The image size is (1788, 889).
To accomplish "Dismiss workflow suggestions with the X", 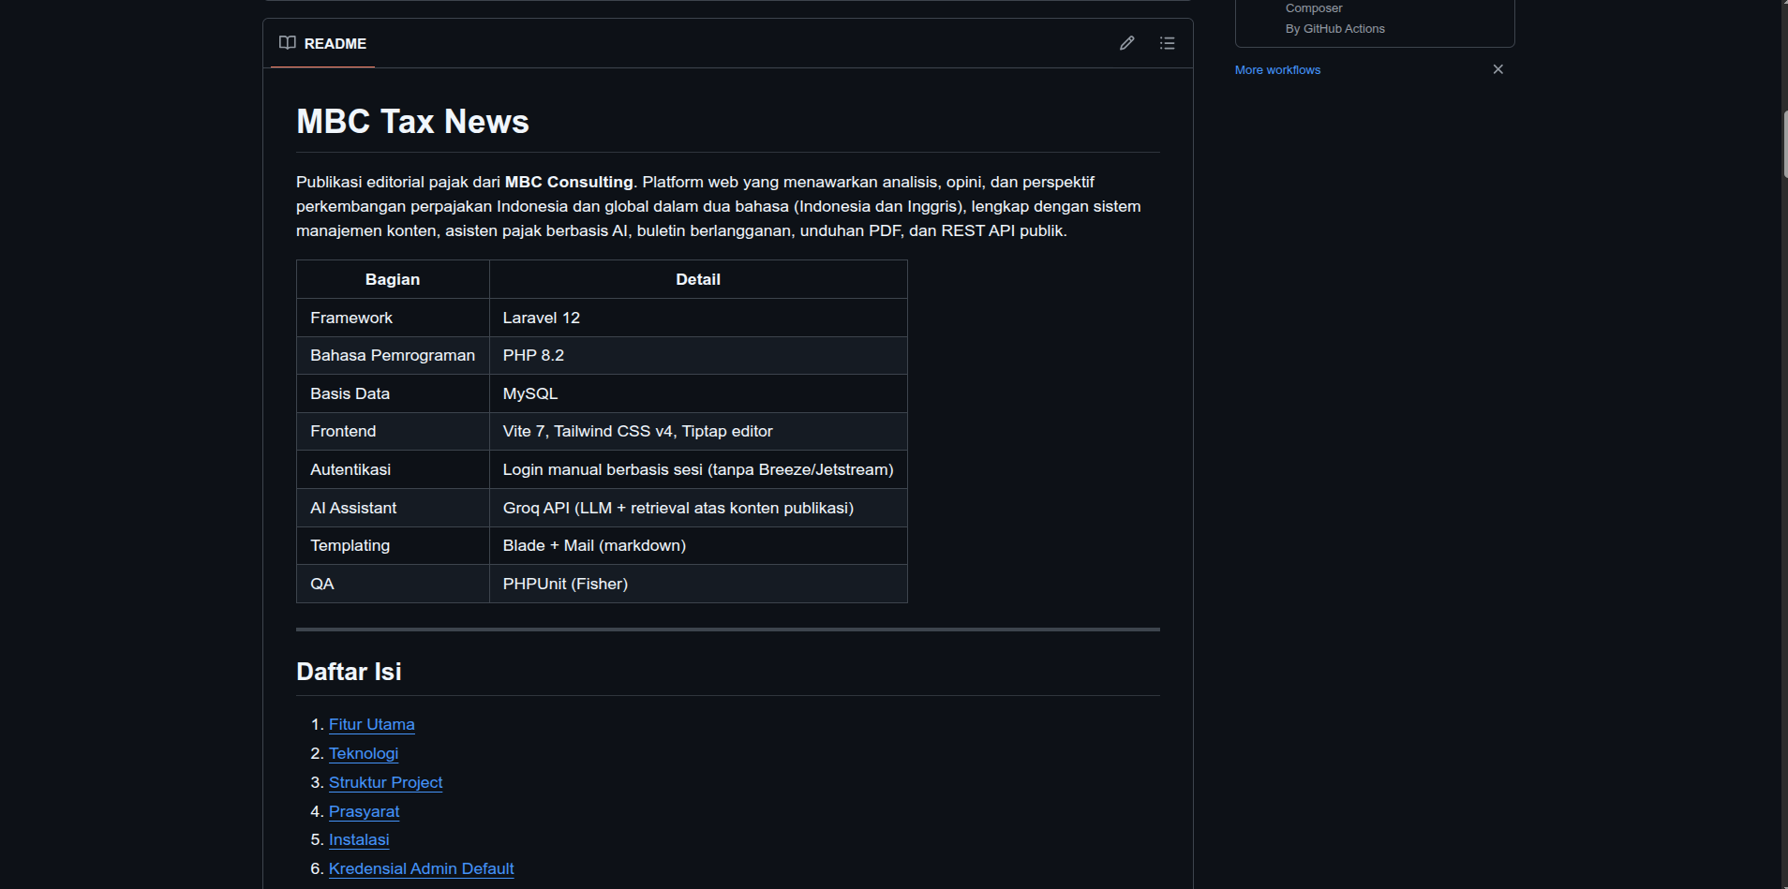I will coord(1497,69).
